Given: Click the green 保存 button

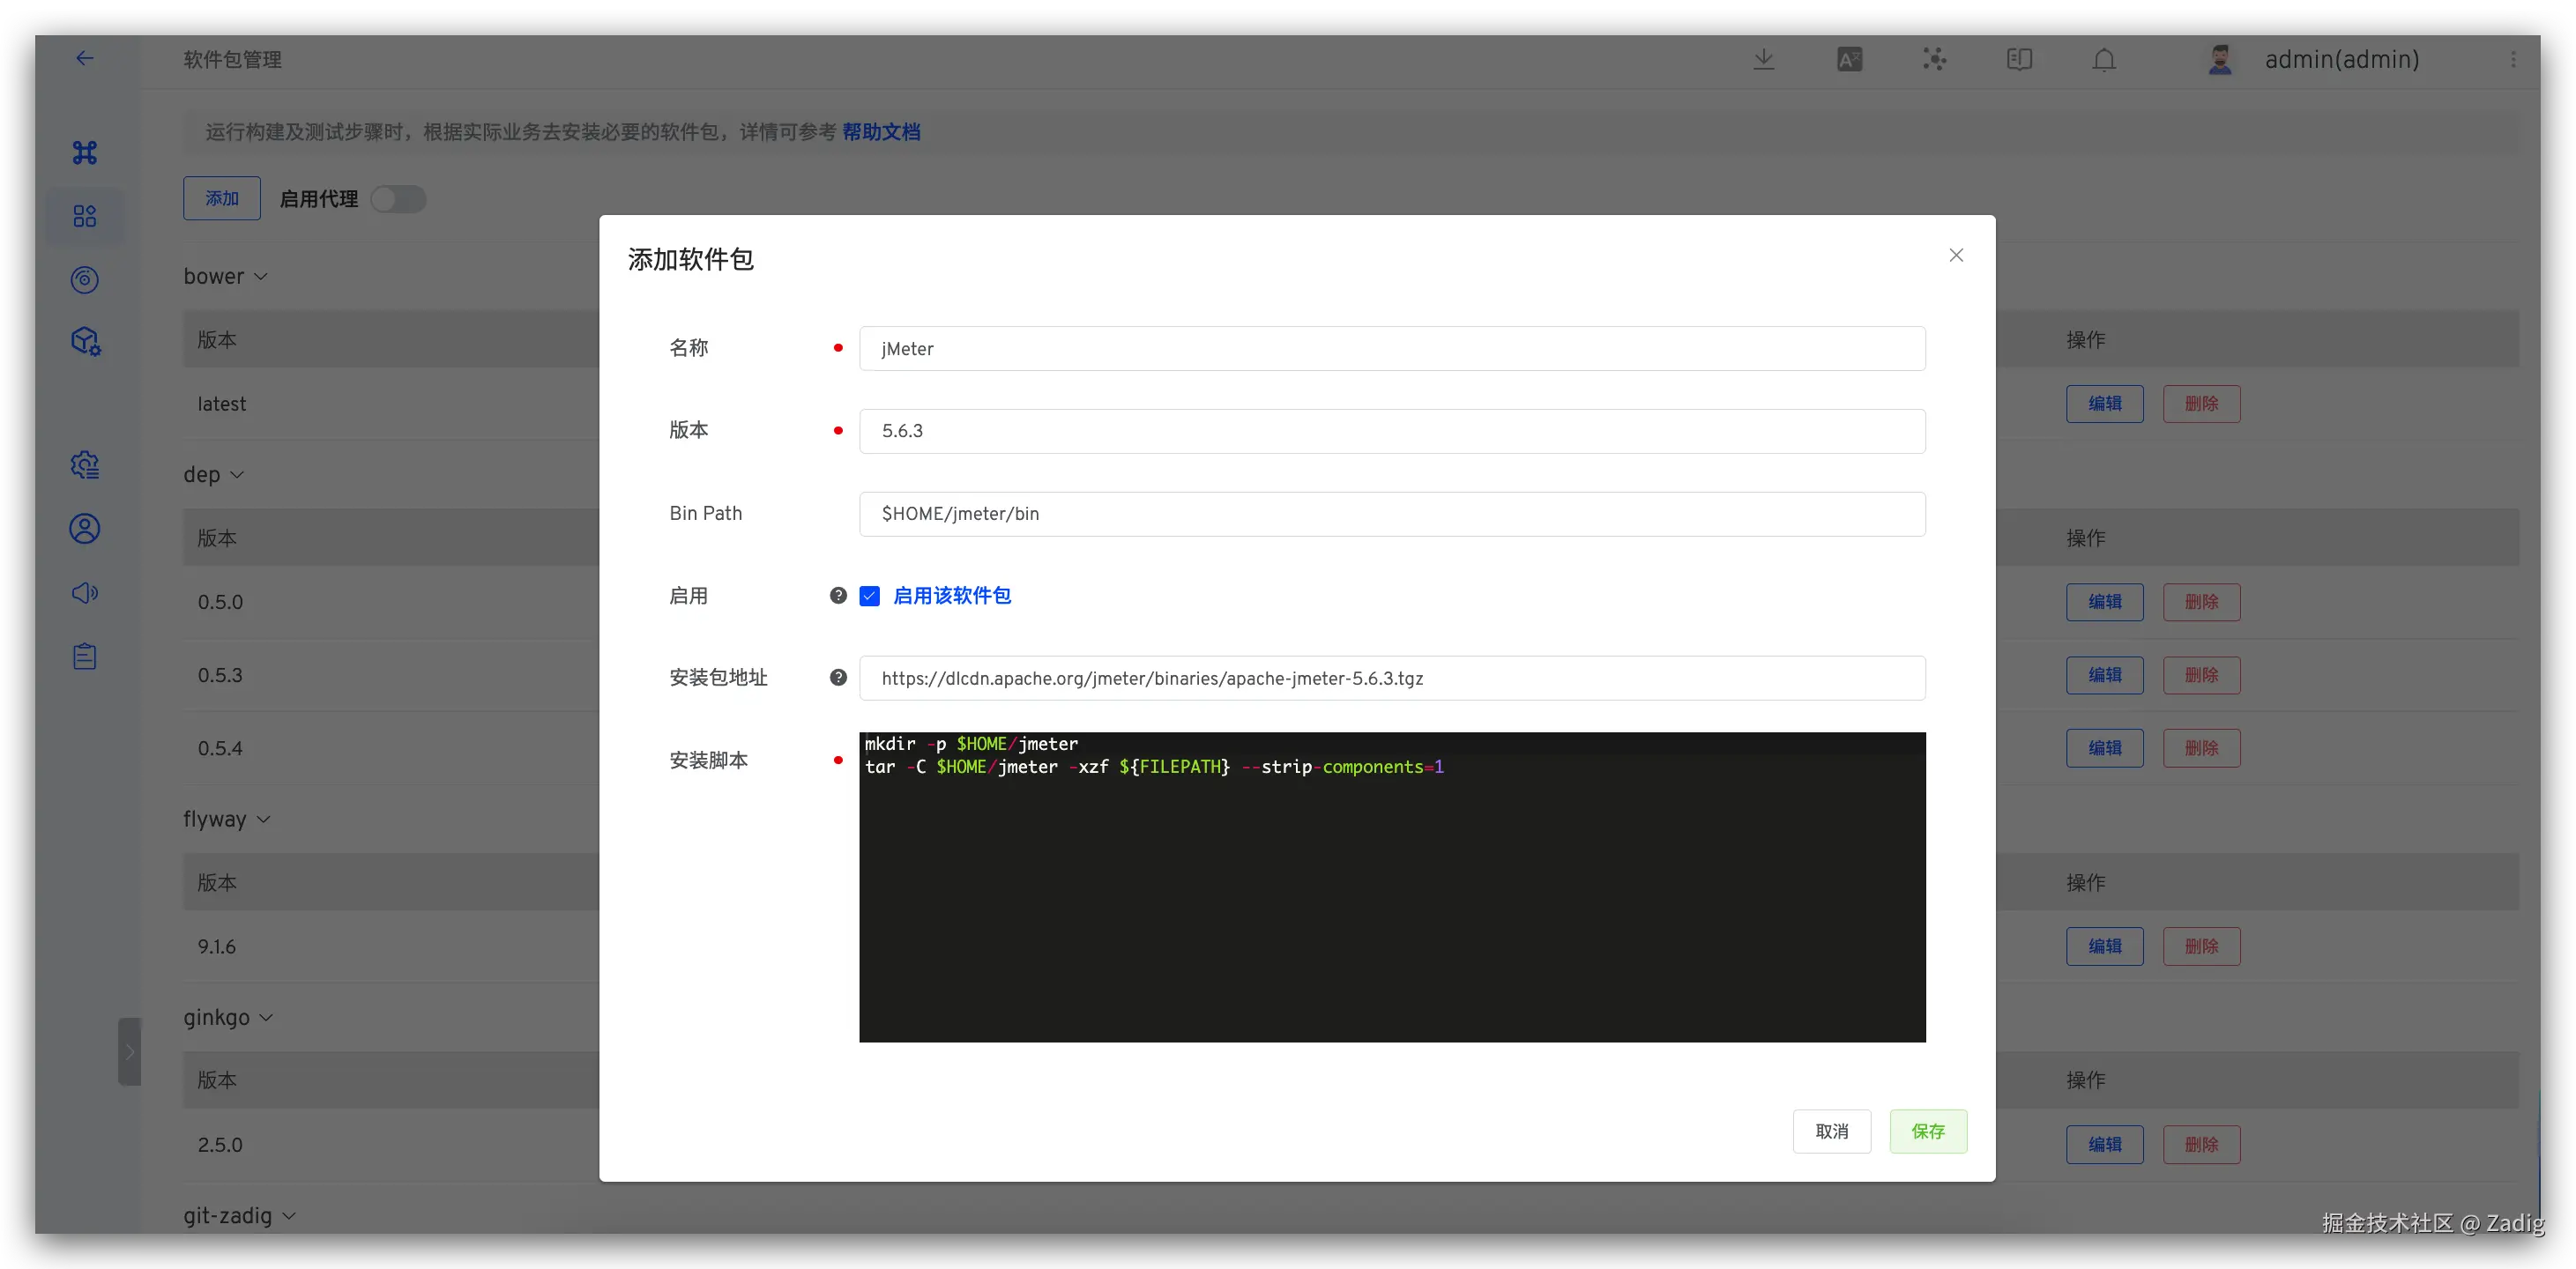Looking at the screenshot, I should point(1927,1131).
